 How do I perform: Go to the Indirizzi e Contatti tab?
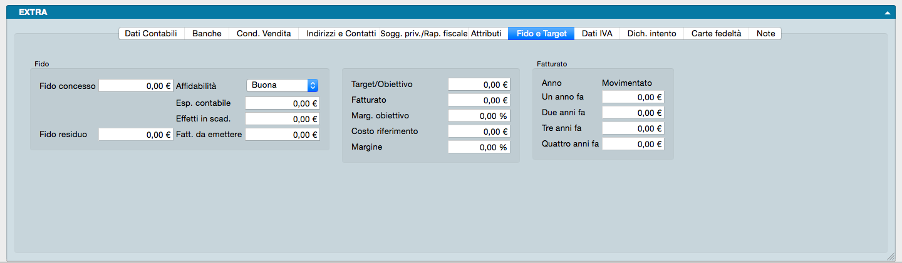click(x=341, y=34)
